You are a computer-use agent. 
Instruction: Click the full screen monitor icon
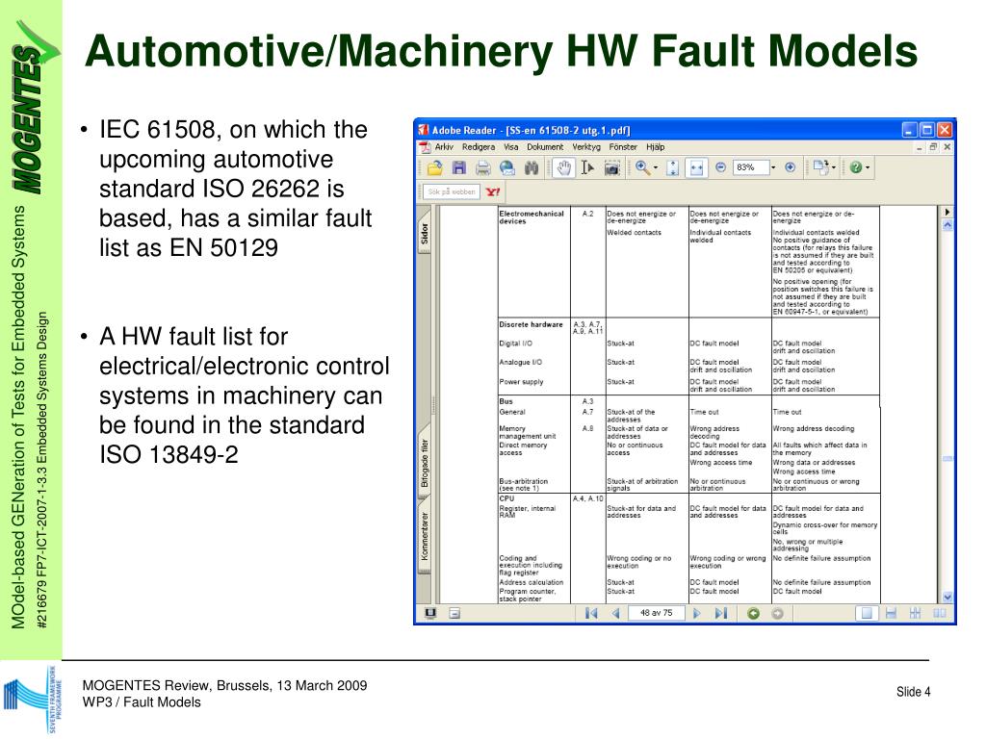pos(430,613)
